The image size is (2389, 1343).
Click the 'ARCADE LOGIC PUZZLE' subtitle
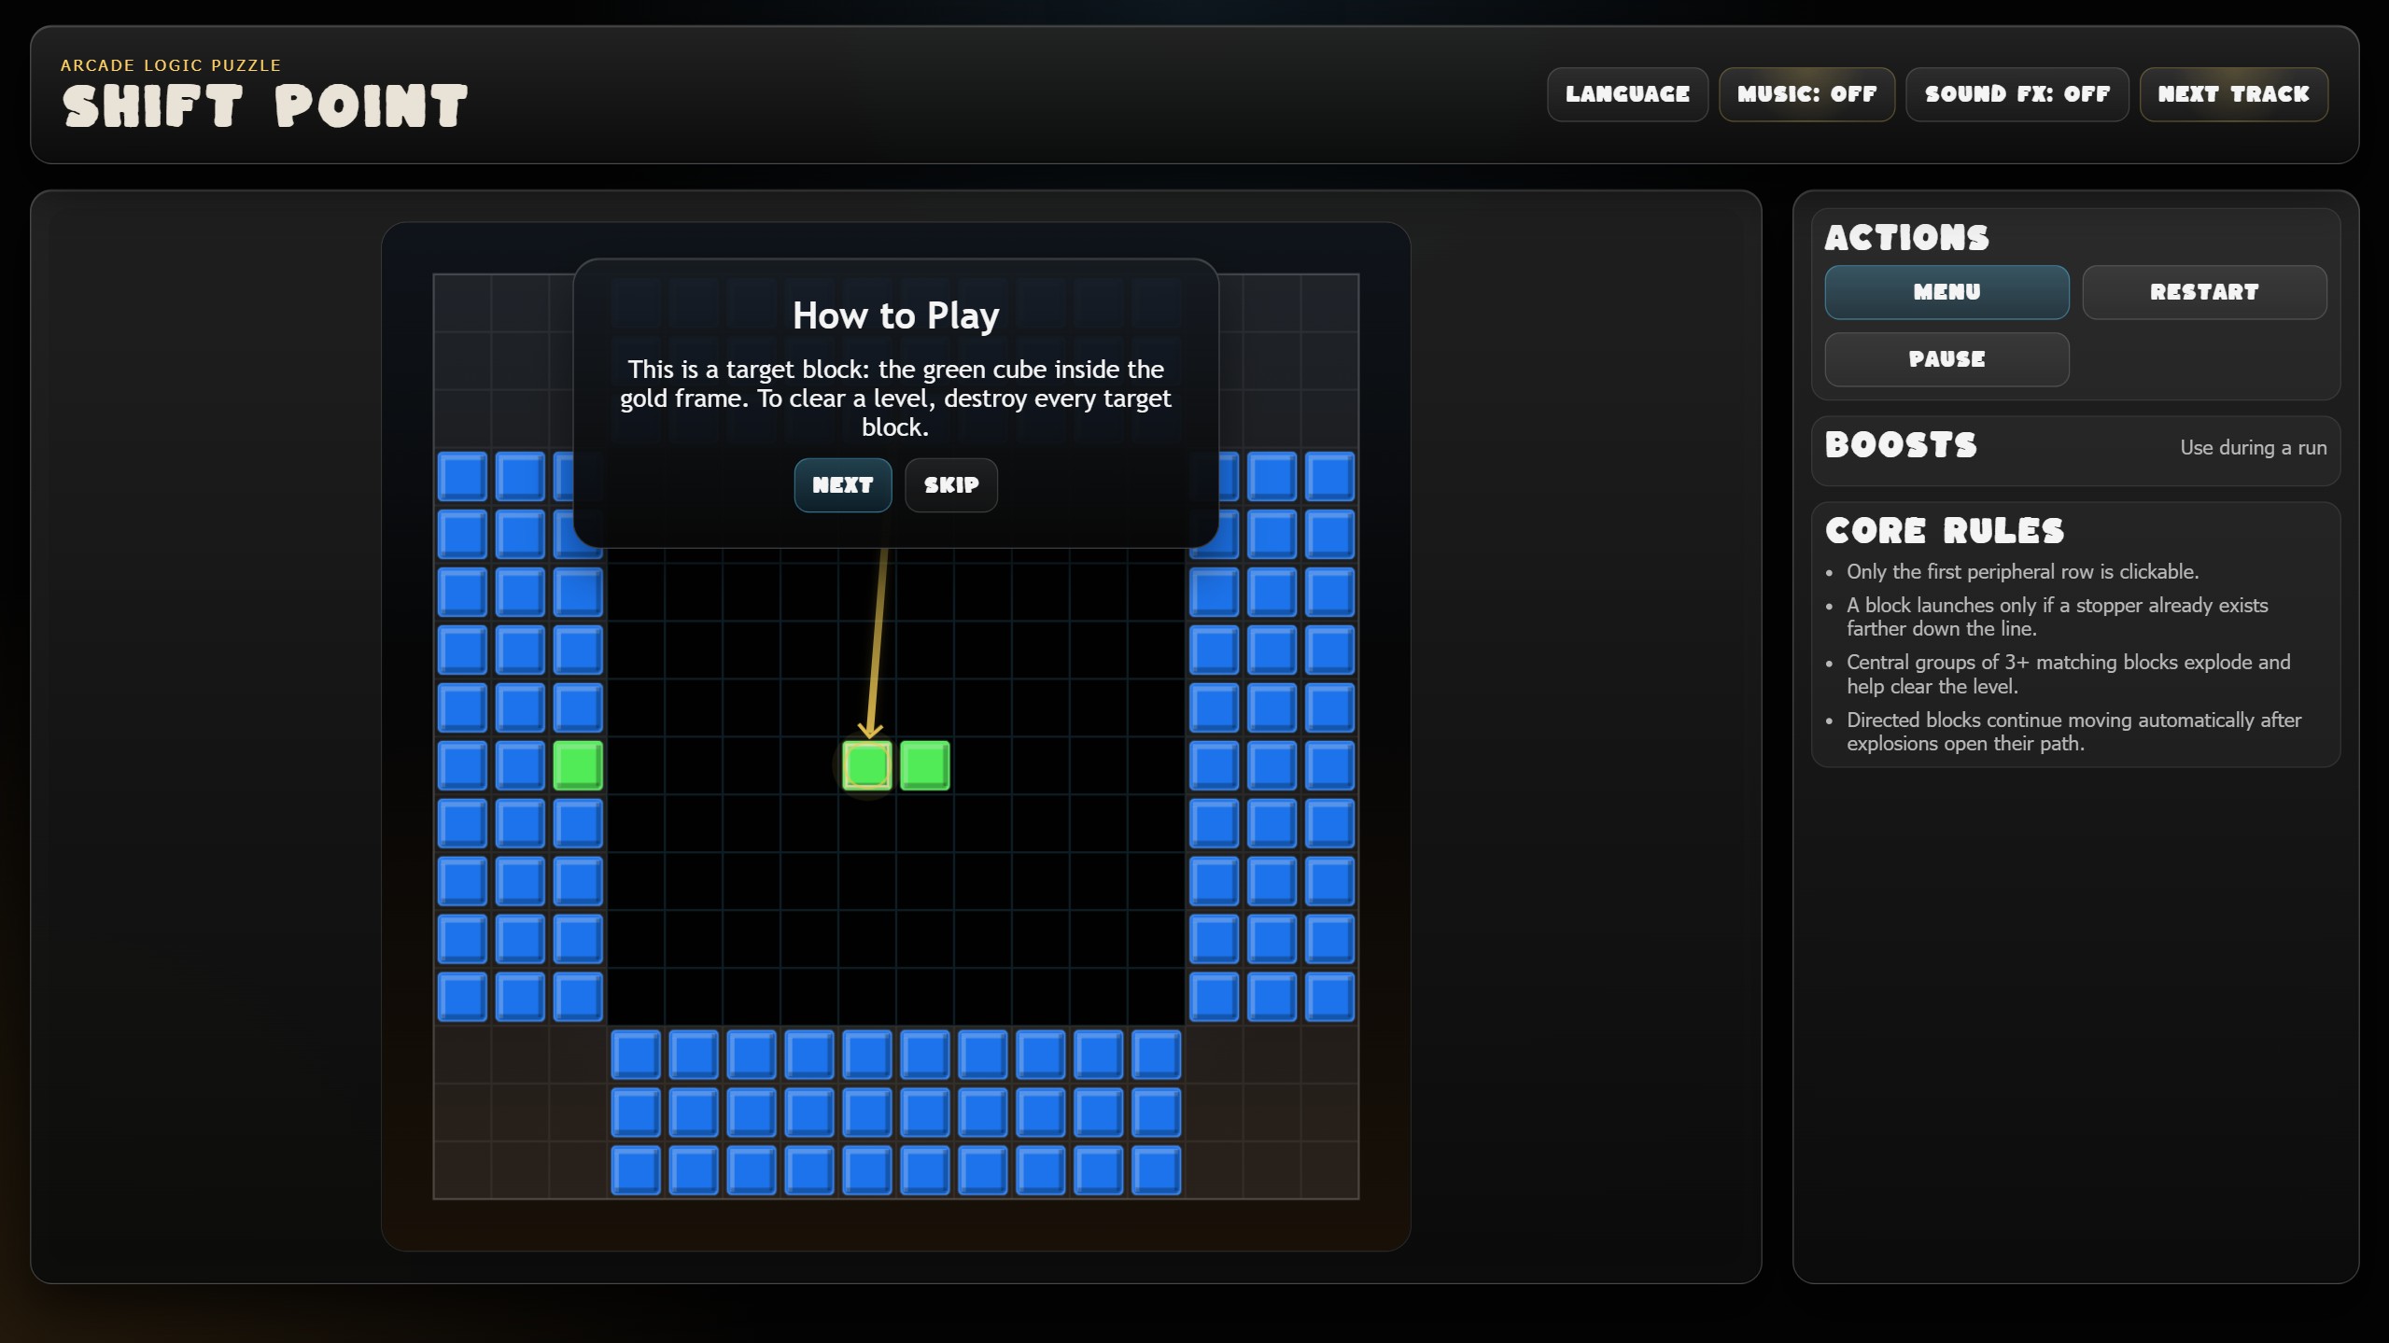[x=171, y=65]
